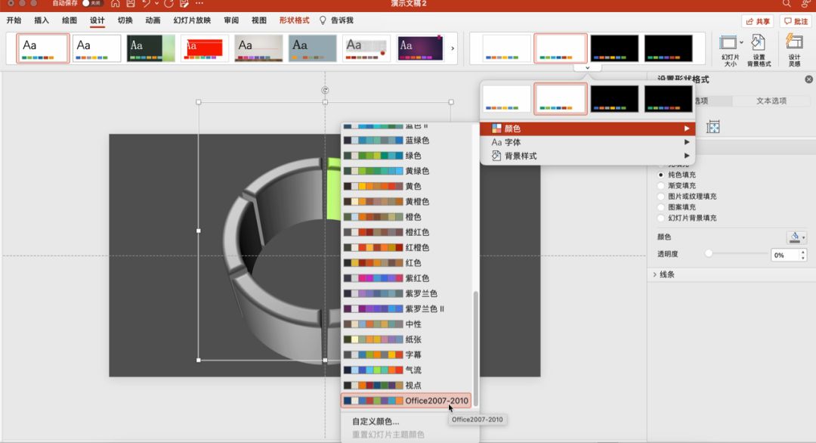816x443 pixels.
Task: Click the 共享 share button
Action: click(x=757, y=21)
